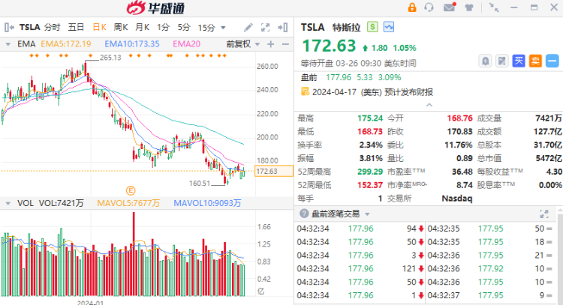Click the 172.63 price tag on axis
Image resolution: width=563 pixels, height=305 pixels.
click(x=273, y=172)
